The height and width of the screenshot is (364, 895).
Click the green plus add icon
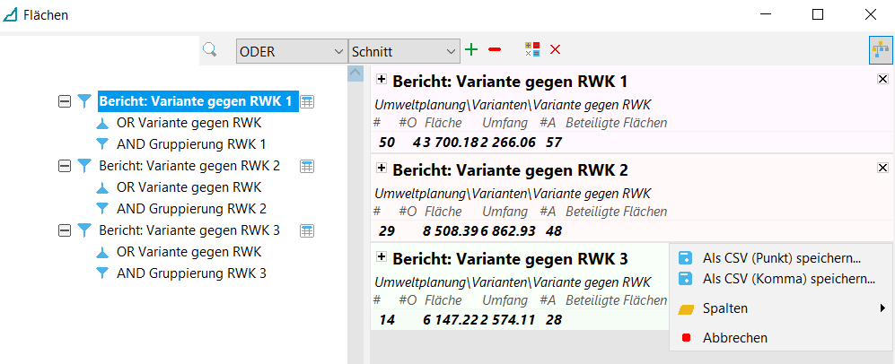[471, 50]
